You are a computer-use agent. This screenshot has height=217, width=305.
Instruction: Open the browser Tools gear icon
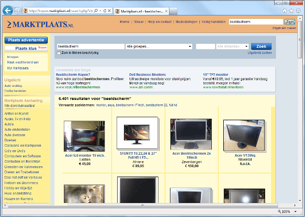[x=298, y=11]
